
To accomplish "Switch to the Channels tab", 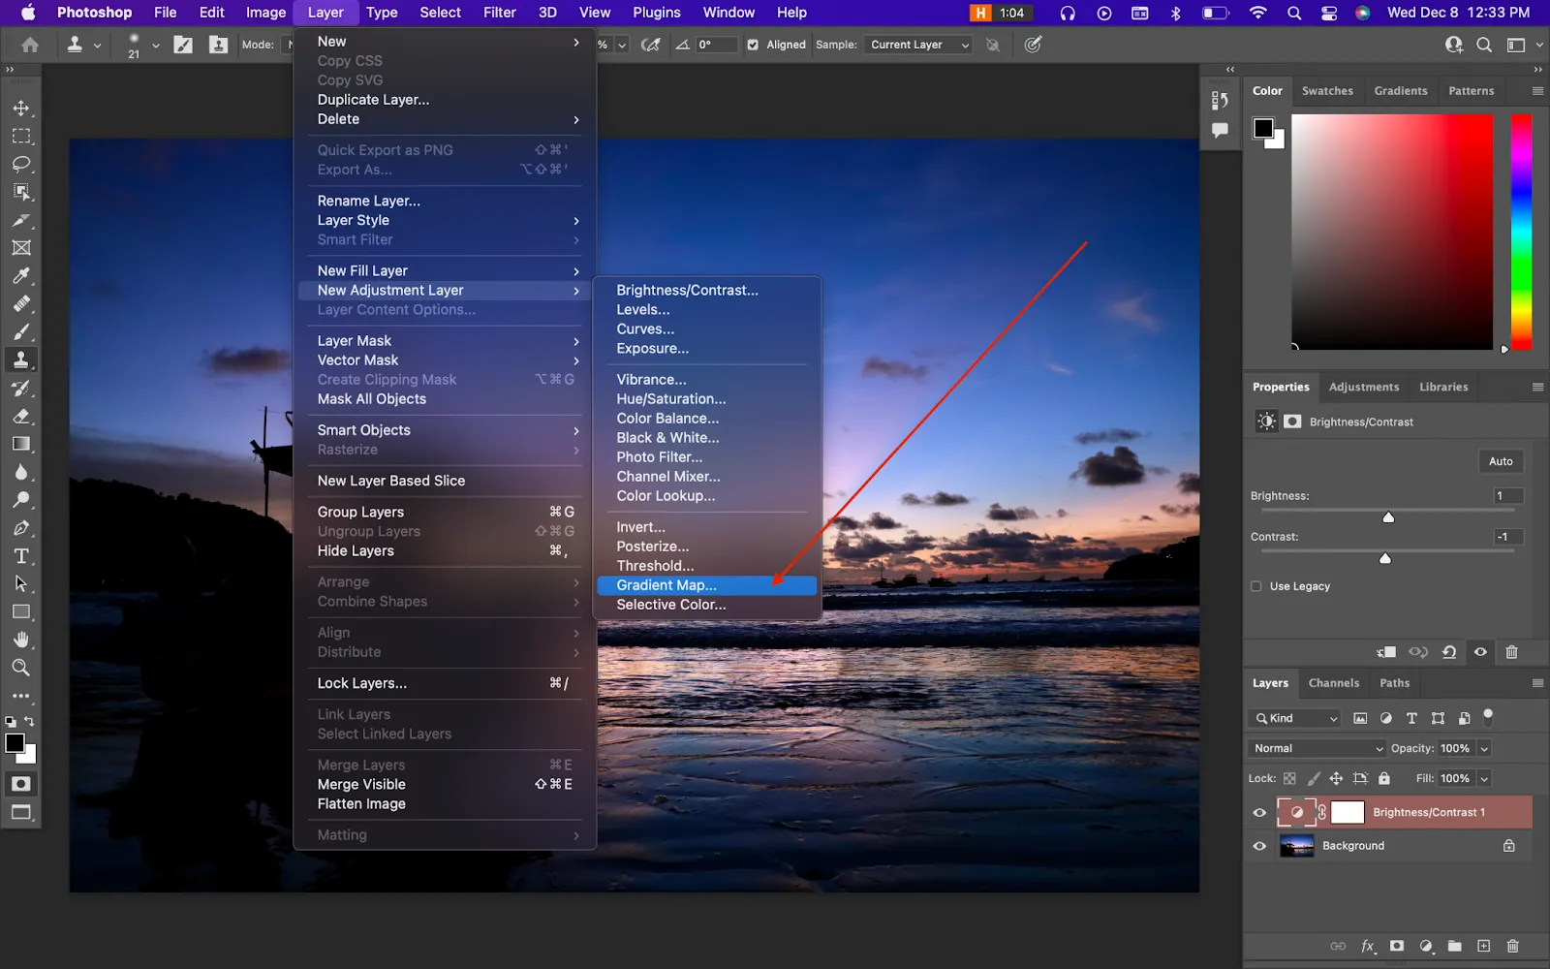I will coord(1333,683).
